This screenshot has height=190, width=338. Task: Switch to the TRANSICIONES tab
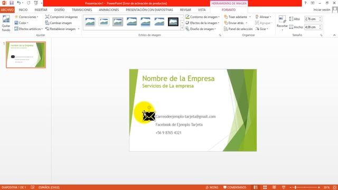[82, 10]
